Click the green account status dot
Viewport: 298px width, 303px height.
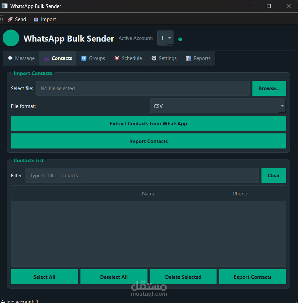coord(180,40)
